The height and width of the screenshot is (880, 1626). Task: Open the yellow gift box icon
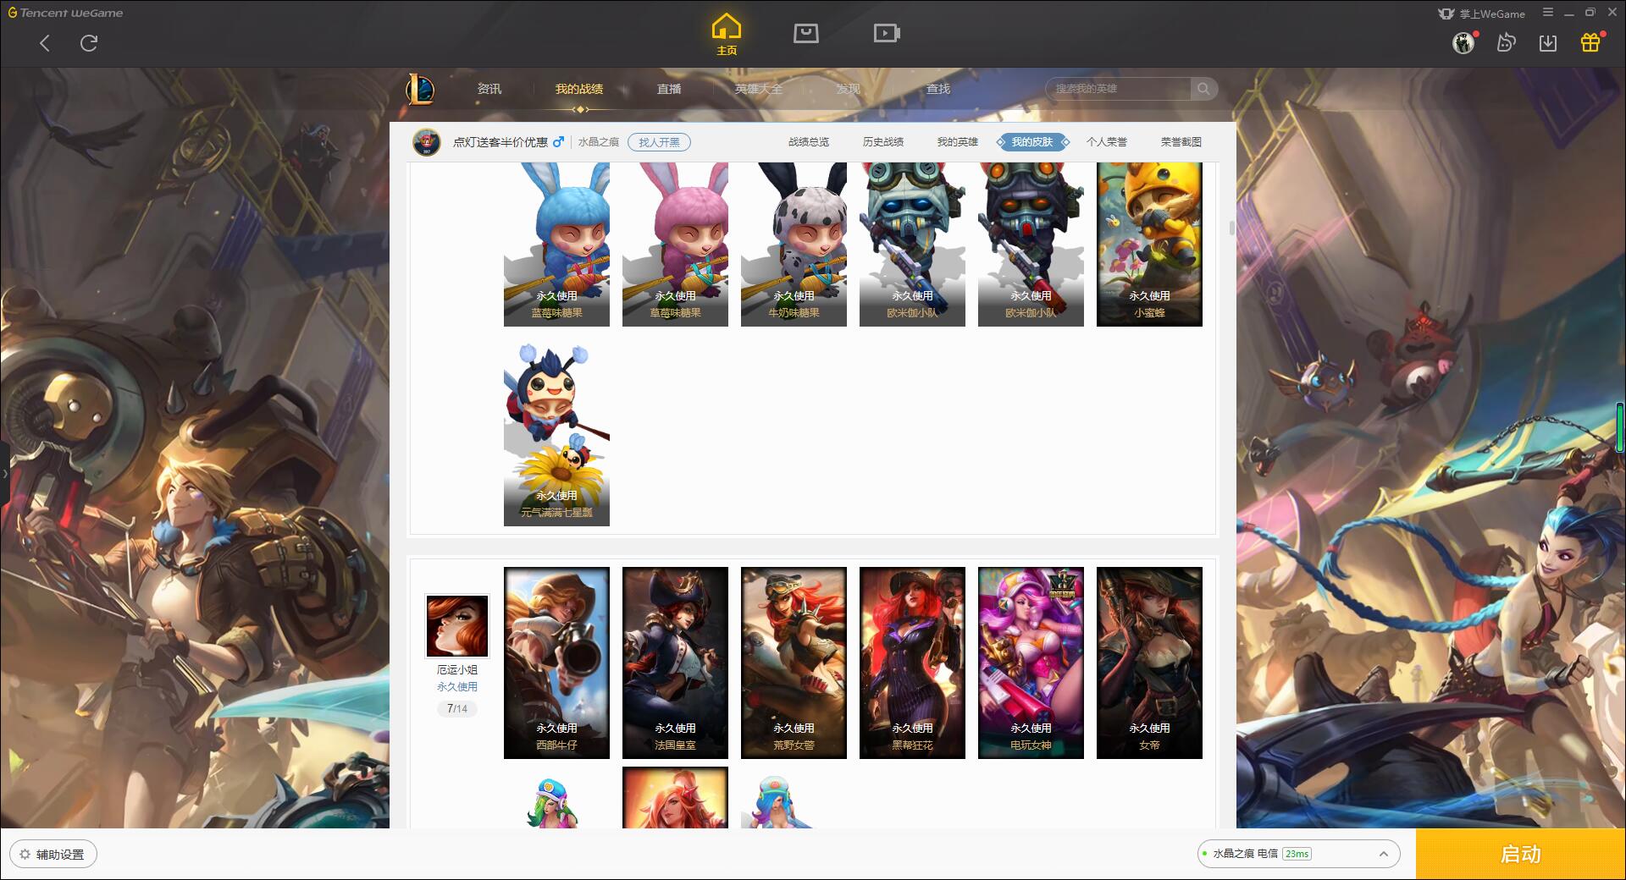(1591, 41)
